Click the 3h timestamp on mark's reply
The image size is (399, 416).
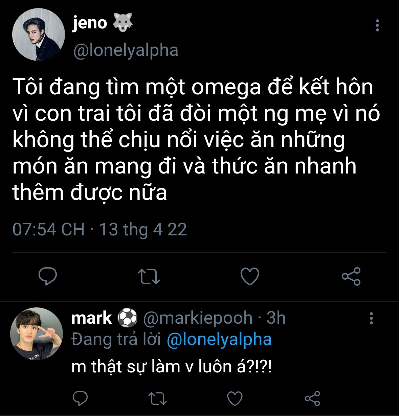tap(276, 318)
